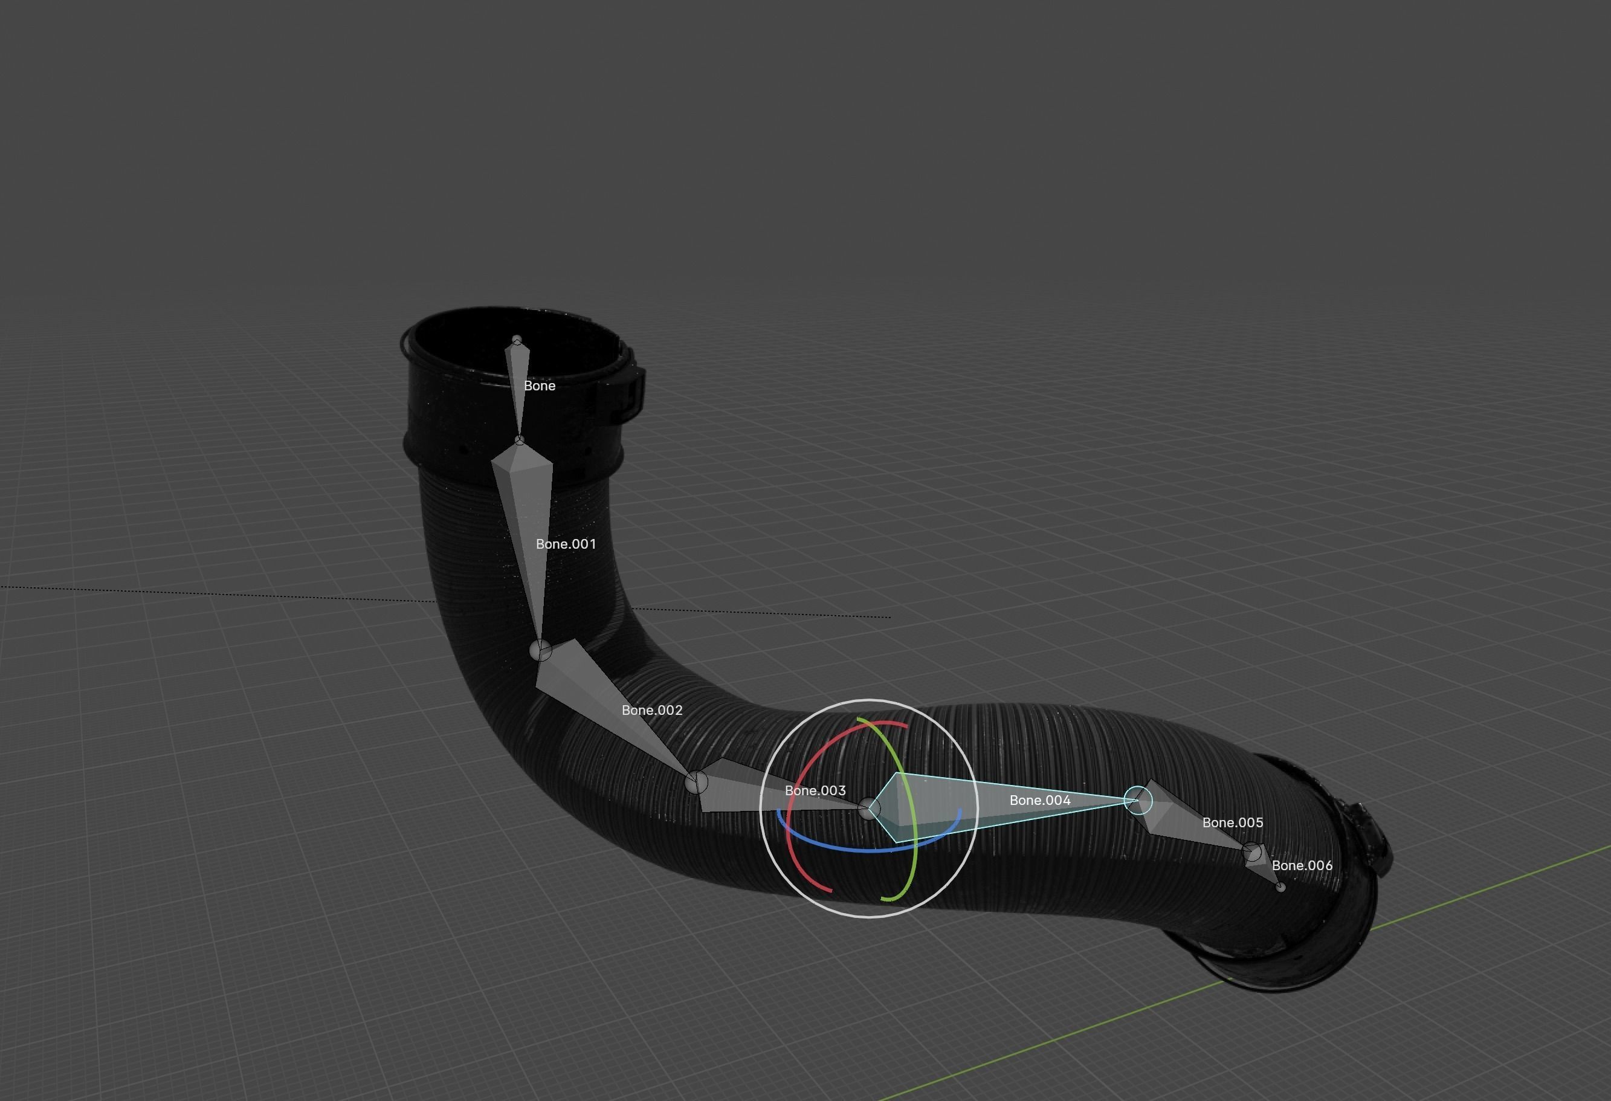Click joint sphere between Bone.005 and Bone.006
Image resolution: width=1611 pixels, height=1101 pixels.
click(x=1252, y=851)
